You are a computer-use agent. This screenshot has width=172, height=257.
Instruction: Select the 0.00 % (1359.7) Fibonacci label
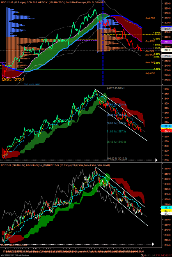pyautogui.click(x=115, y=88)
